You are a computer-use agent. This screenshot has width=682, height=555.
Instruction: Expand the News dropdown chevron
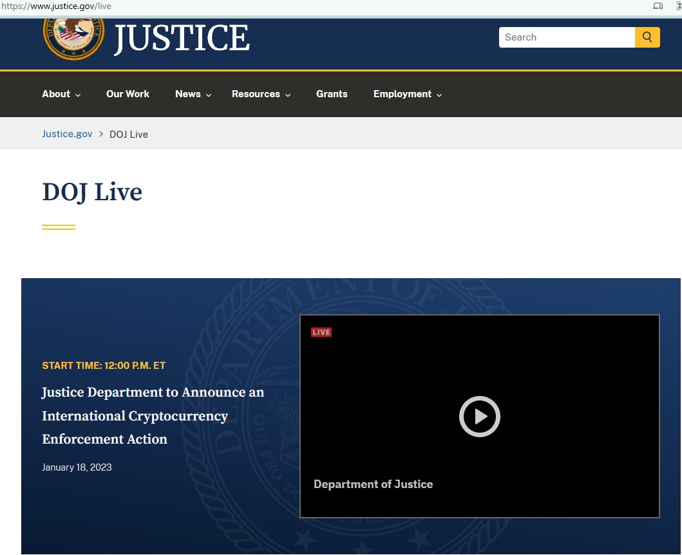[x=209, y=95]
